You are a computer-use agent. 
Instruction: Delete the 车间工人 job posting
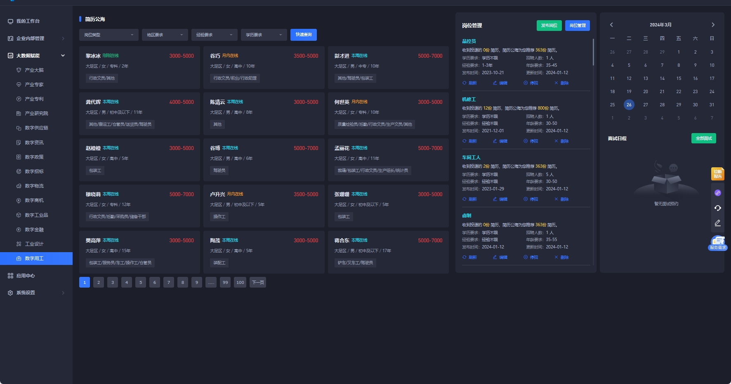pos(561,199)
